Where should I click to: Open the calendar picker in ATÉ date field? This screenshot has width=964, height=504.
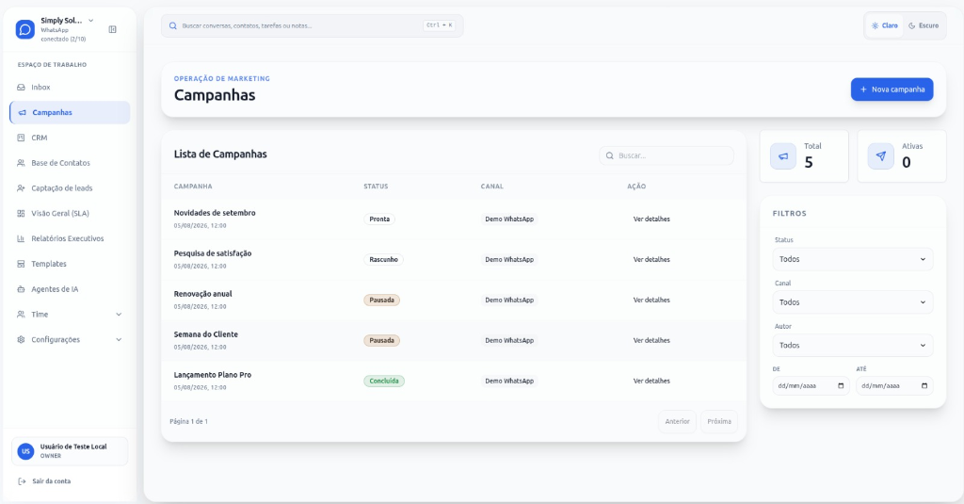924,386
